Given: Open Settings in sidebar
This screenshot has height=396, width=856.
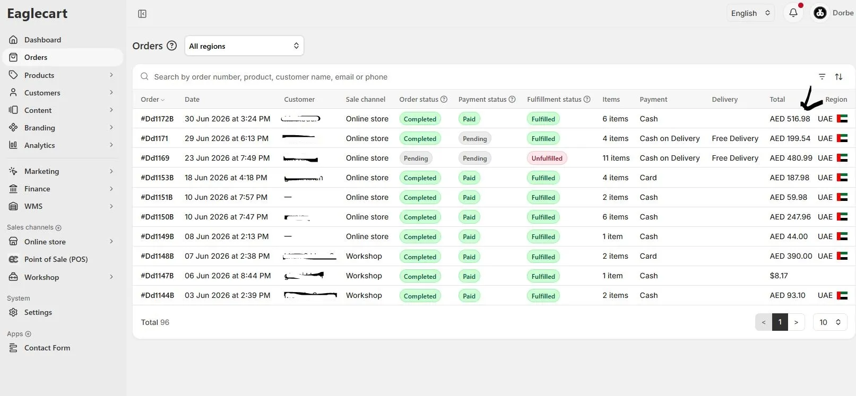Looking at the screenshot, I should pyautogui.click(x=63, y=312).
